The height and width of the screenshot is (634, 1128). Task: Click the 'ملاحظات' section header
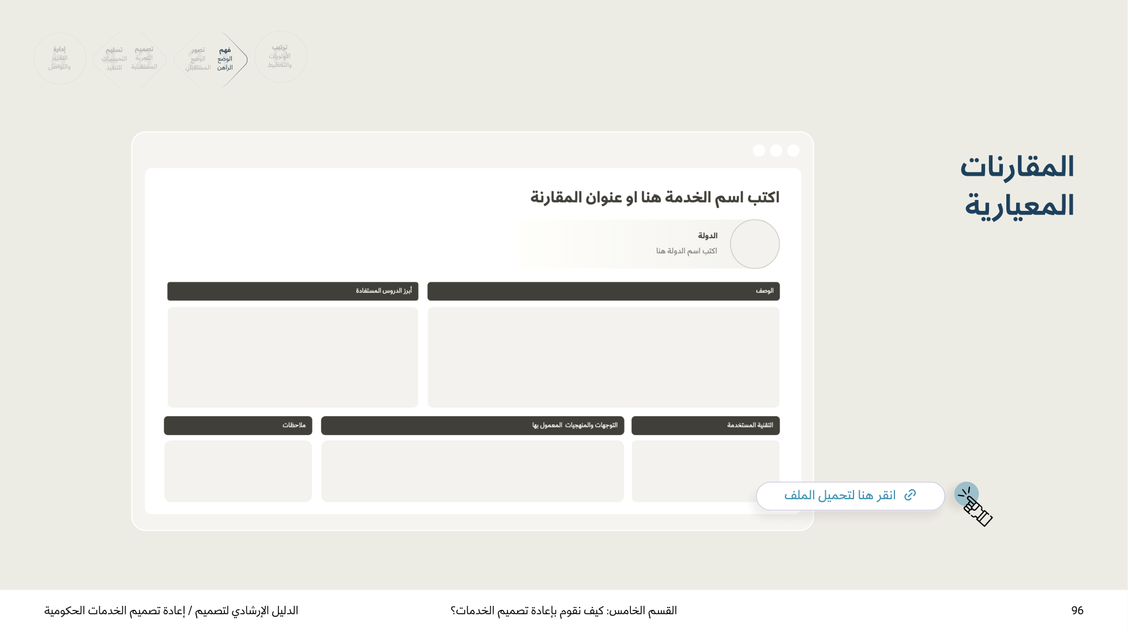click(x=238, y=425)
